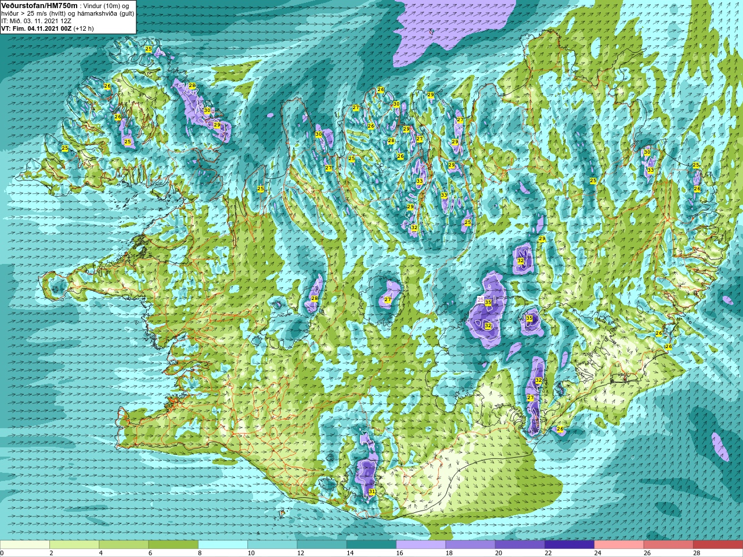Click the light green 2–4 m/s legend swatch
This screenshot has height=557, width=743.
[74, 545]
